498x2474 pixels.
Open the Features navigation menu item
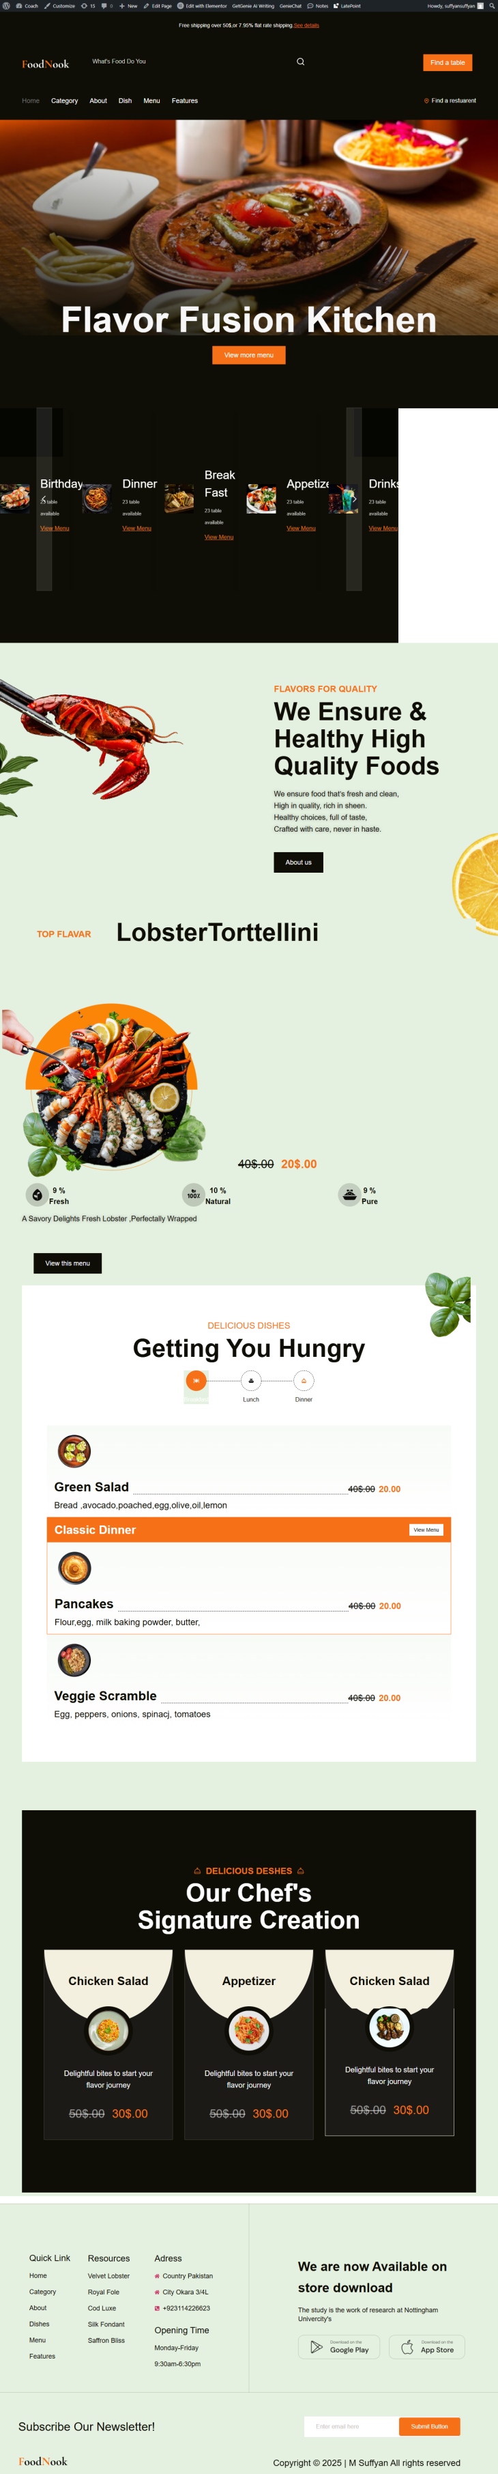[185, 101]
